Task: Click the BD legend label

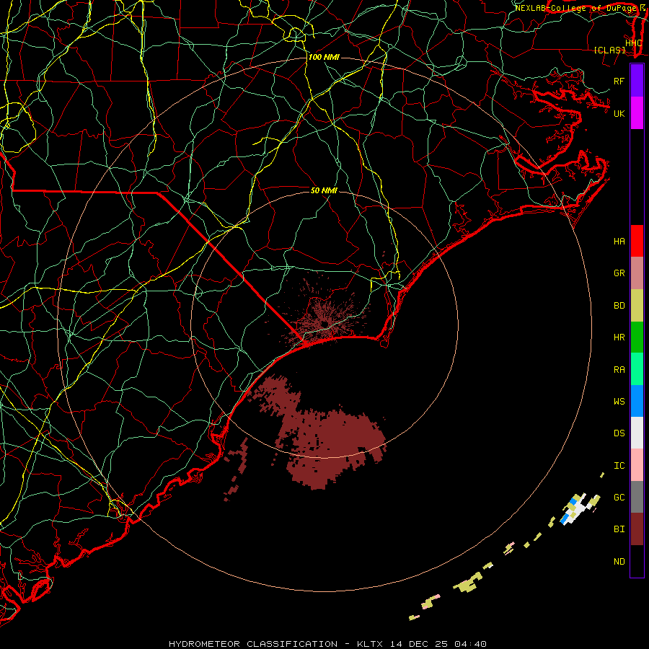Action: [x=619, y=306]
